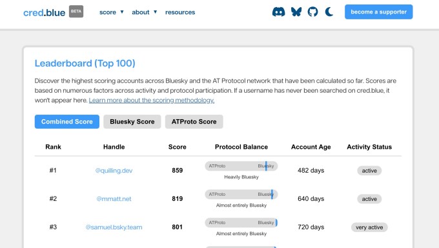Switch to the Bluesky Score tab

pyautogui.click(x=132, y=122)
